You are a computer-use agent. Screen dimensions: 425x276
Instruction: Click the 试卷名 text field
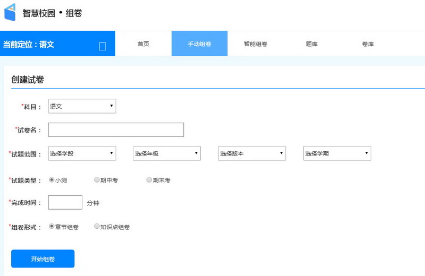[x=116, y=130]
